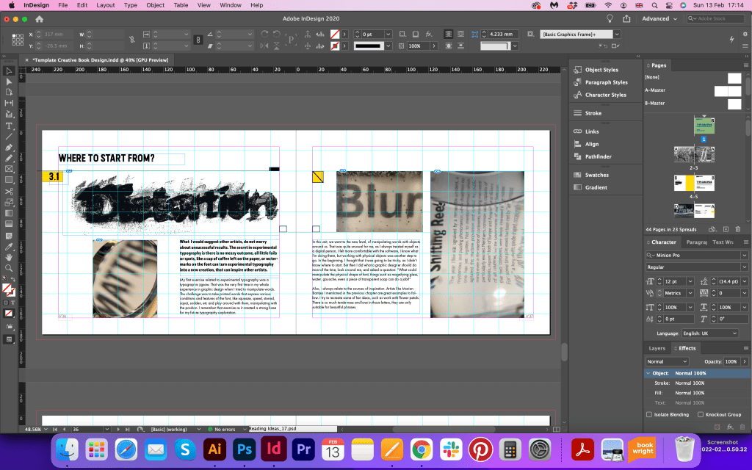Click the fx add effect icon in Effects panel

729,427
